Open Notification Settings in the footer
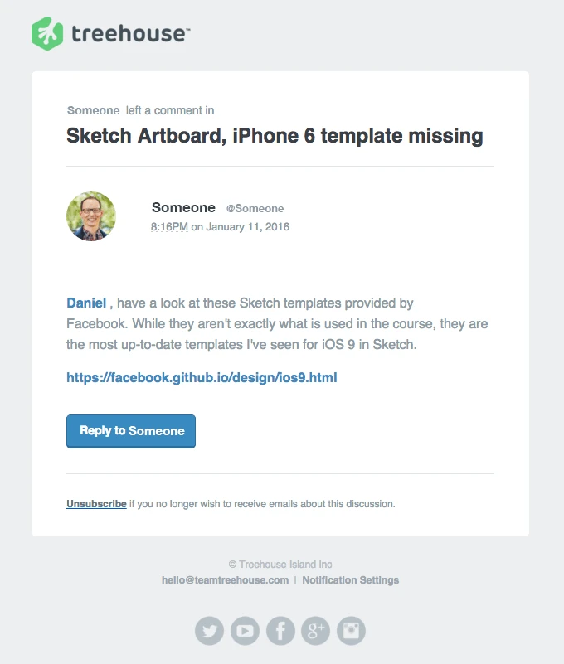The height and width of the screenshot is (664, 564). [350, 580]
